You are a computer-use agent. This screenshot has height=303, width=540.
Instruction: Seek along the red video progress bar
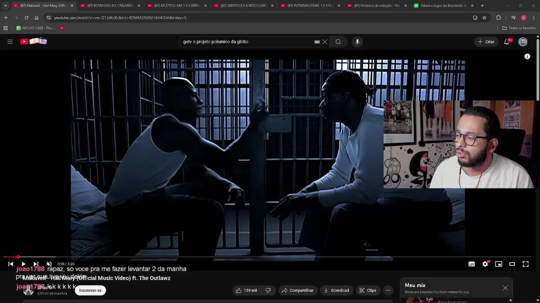click(x=268, y=257)
